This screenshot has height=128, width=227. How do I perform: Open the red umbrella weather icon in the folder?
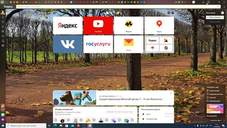point(153,48)
